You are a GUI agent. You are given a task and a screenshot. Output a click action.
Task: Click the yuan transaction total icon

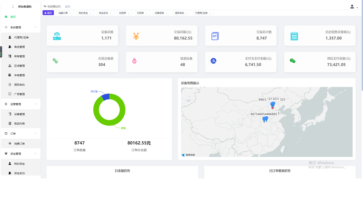click(x=136, y=36)
